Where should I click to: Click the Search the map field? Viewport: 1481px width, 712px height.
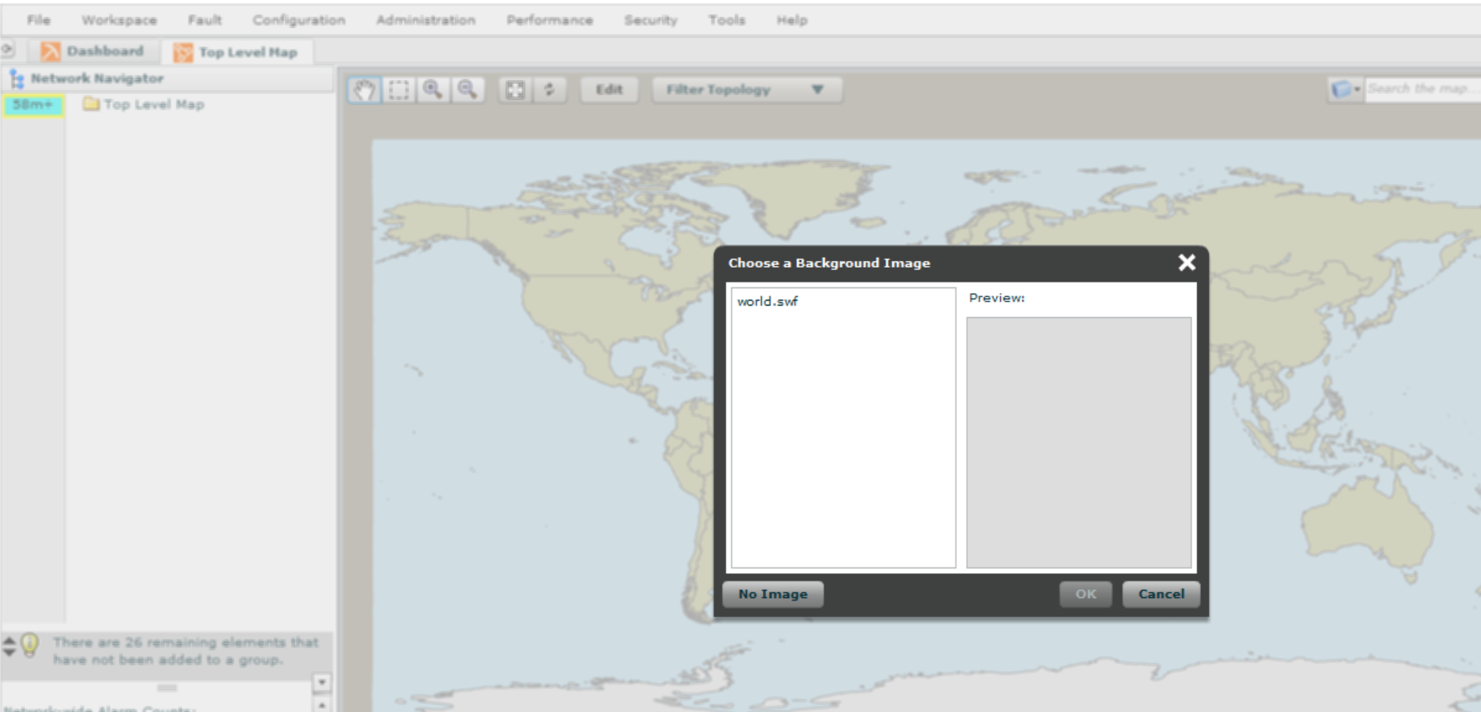pyautogui.click(x=1422, y=88)
